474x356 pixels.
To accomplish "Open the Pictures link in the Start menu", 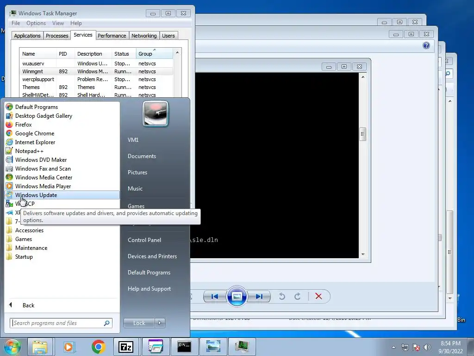I will coord(137,172).
